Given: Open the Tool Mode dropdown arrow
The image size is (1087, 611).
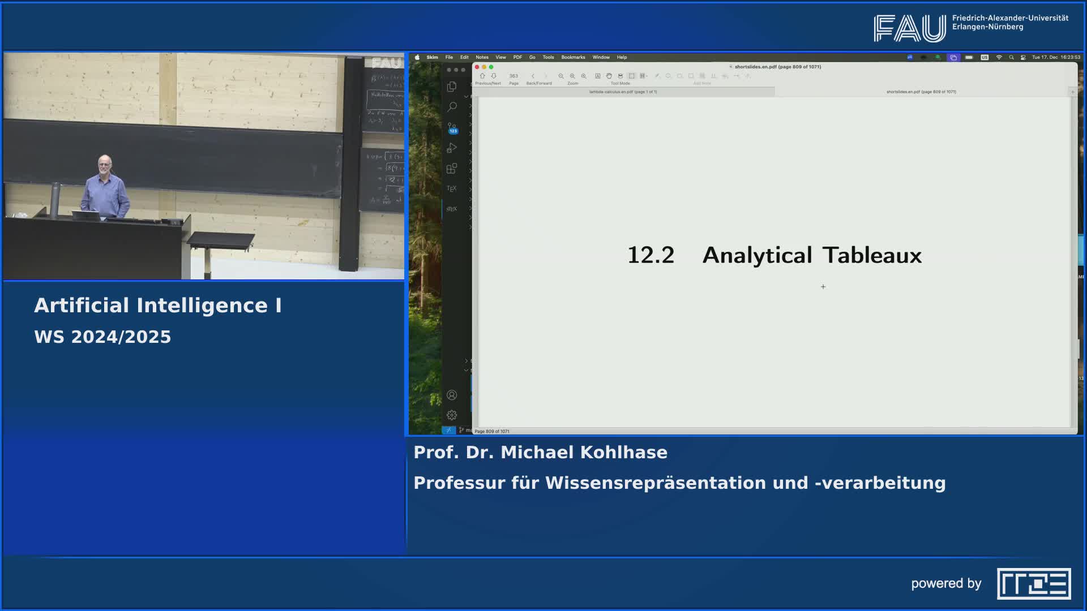Looking at the screenshot, I should point(646,75).
